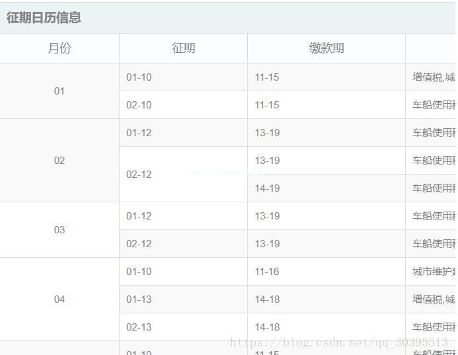This screenshot has width=458, height=355.
Task: Click 01-10 征期 cell in month 01
Action: click(139, 77)
